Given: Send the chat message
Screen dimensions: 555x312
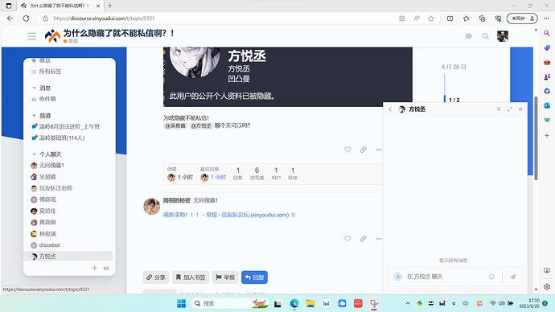Looking at the screenshot, I should (512, 277).
